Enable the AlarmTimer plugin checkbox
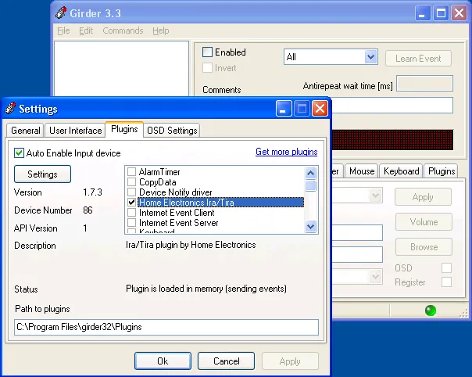This screenshot has width=472, height=377. (131, 172)
